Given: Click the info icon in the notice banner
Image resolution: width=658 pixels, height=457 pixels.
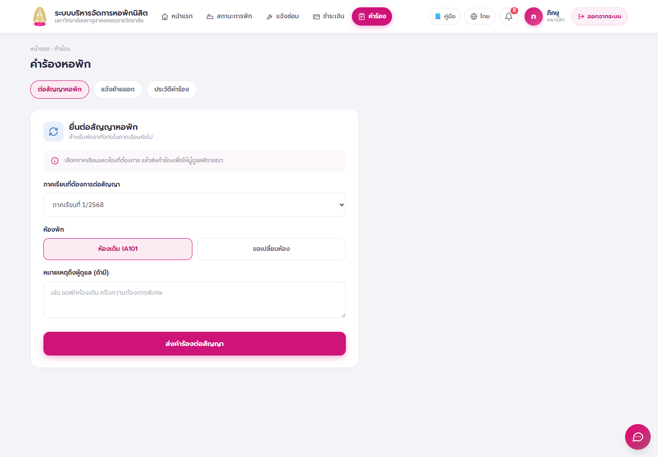Looking at the screenshot, I should pos(55,161).
